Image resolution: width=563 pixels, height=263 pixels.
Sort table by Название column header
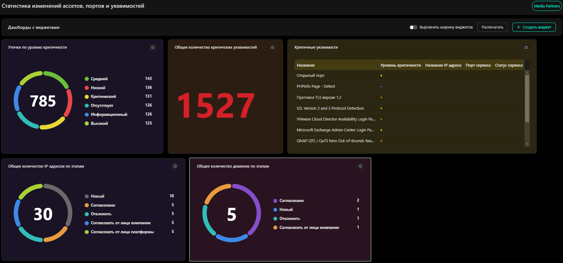click(306, 65)
